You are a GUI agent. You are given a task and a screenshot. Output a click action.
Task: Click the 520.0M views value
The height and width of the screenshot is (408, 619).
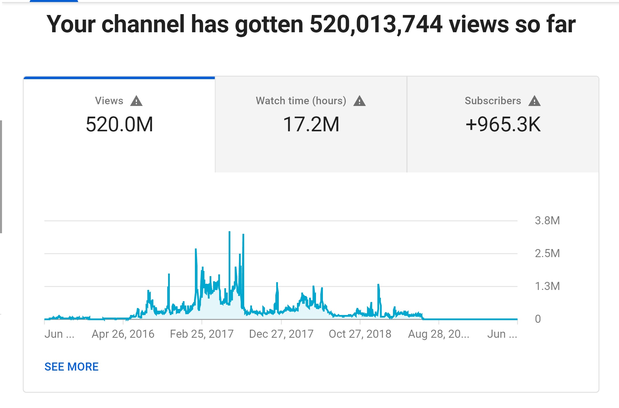pyautogui.click(x=119, y=124)
